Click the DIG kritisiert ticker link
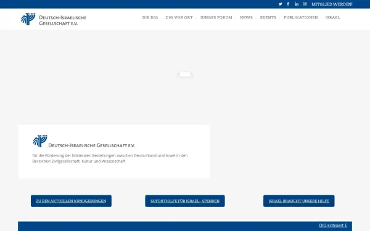The image size is (370, 231). (333, 225)
